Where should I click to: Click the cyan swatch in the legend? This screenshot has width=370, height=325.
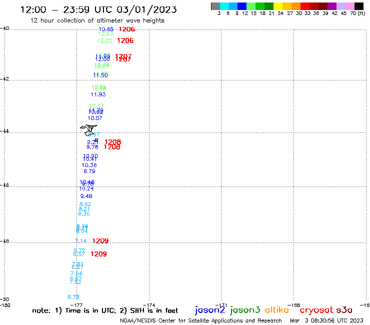pyautogui.click(x=224, y=6)
